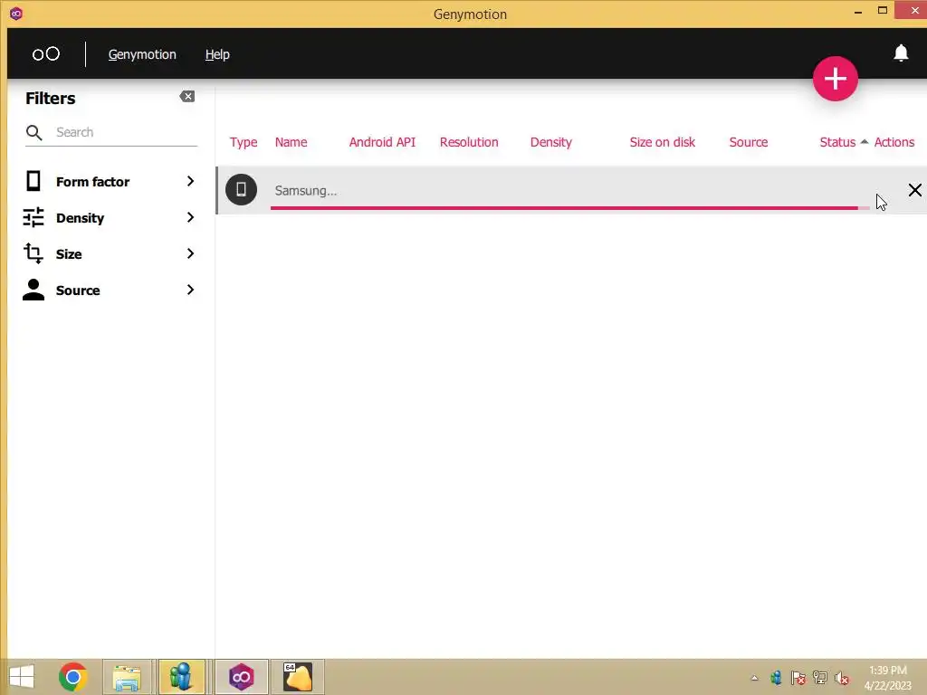Screen dimensions: 927x695
Task: Click the Actions column header
Action: (x=894, y=142)
